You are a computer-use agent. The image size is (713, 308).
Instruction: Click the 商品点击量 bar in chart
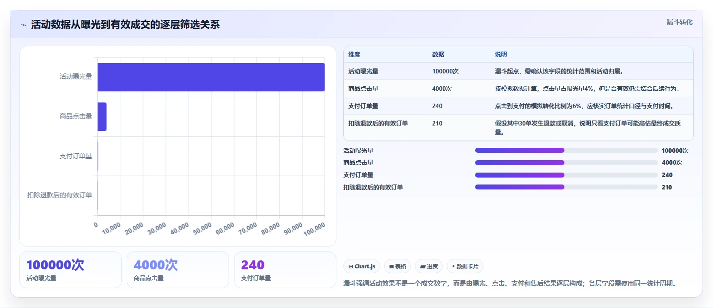pyautogui.click(x=102, y=117)
